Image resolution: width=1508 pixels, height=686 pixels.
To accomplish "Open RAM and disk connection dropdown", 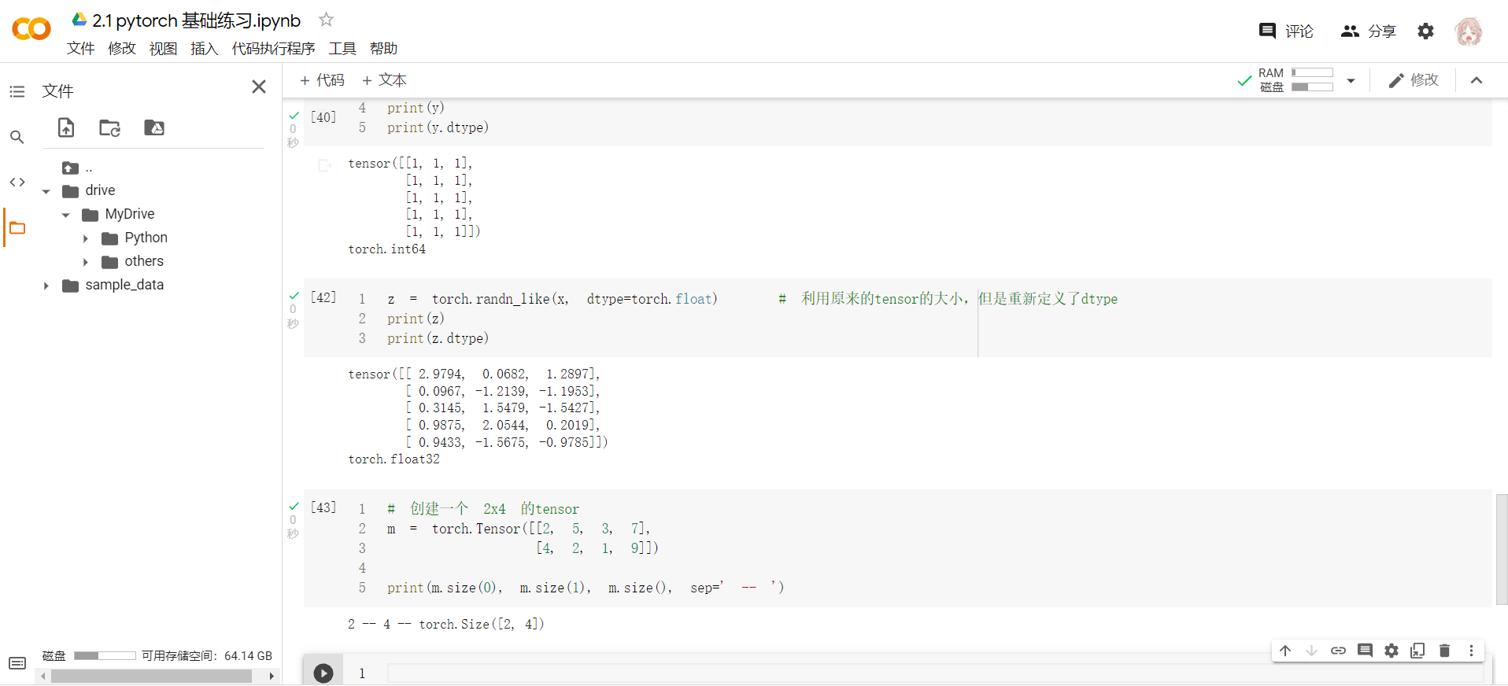I will [1351, 80].
